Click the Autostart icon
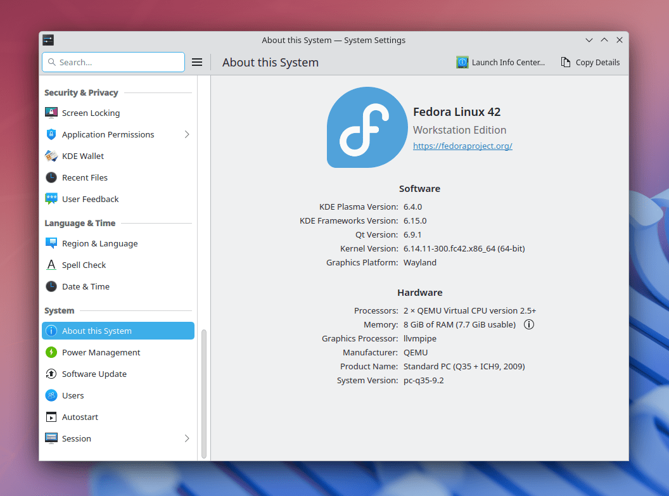669x496 pixels. pyautogui.click(x=51, y=417)
